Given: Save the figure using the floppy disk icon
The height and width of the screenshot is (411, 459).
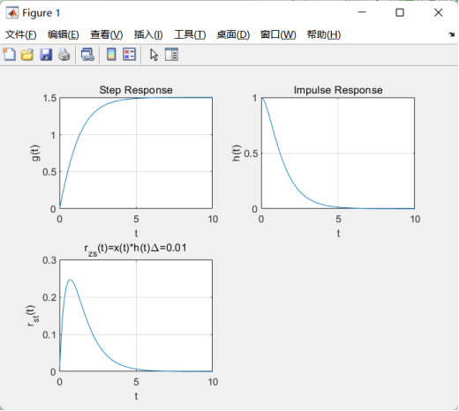Looking at the screenshot, I should tap(46, 55).
